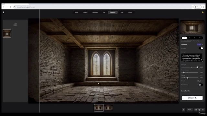Image resolution: width=207 pixels, height=116 pixels.
Task: Go to the Gallery tab
Action: coord(85,12)
